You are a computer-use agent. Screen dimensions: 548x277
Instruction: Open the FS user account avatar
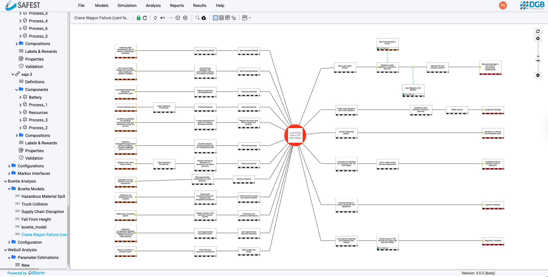pyautogui.click(x=503, y=5)
